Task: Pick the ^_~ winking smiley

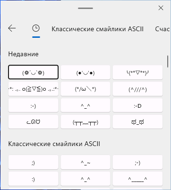Action: tap(85, 162)
